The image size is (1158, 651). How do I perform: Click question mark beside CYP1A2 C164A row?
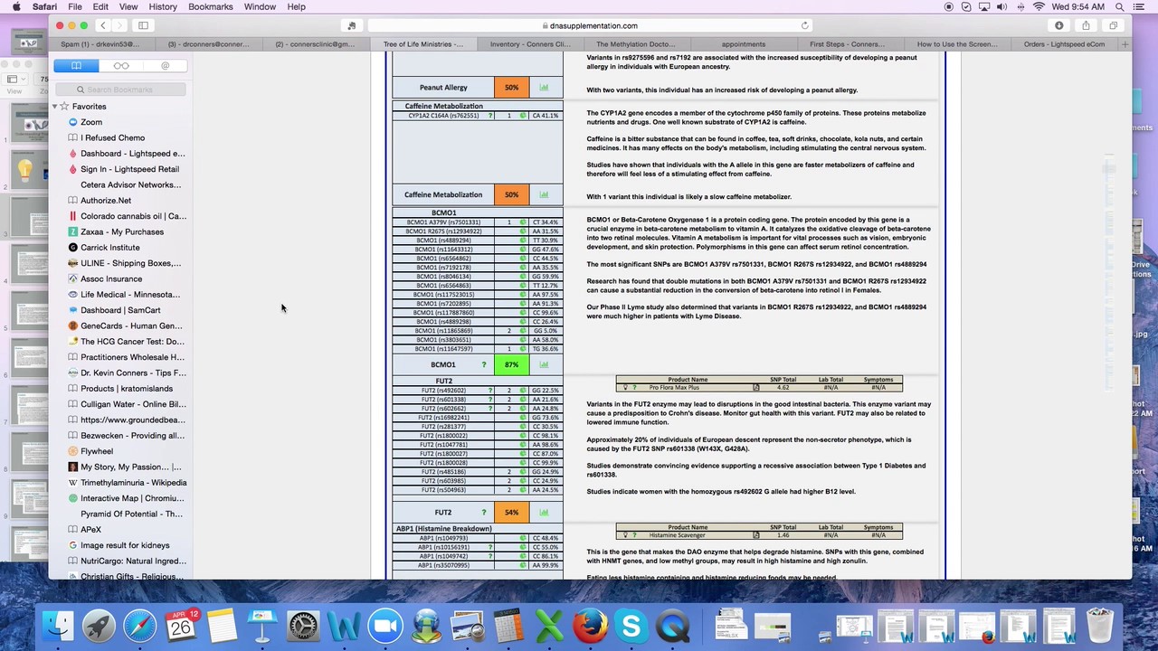tap(490, 116)
